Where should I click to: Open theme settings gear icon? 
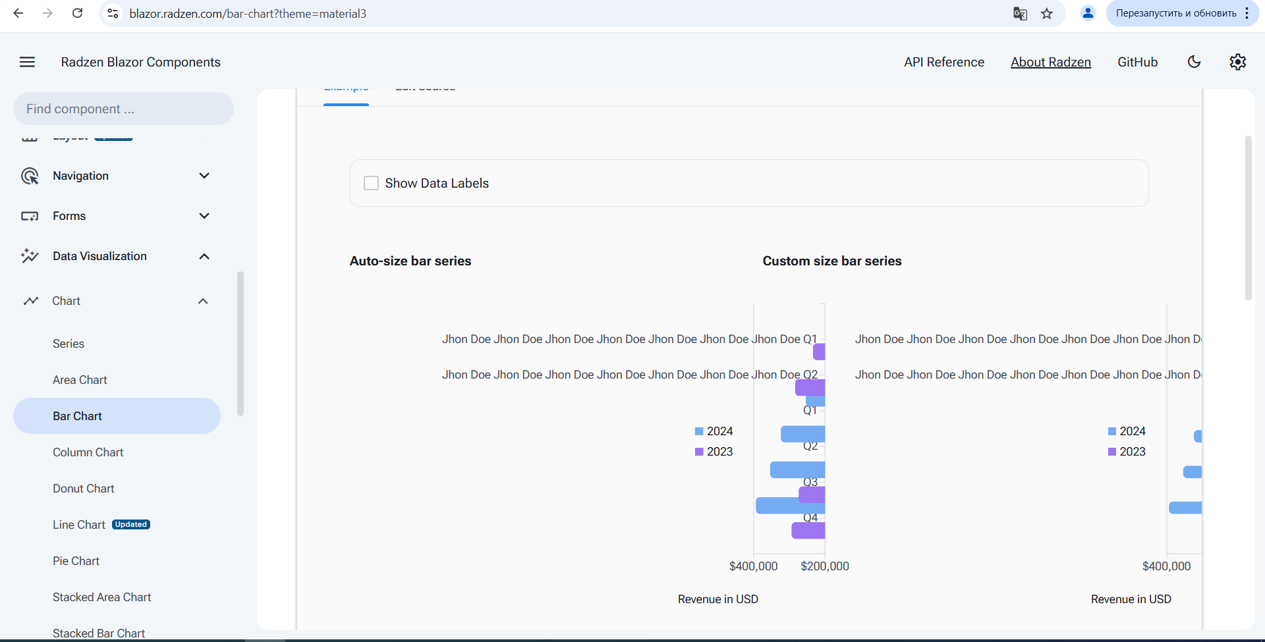pos(1237,62)
